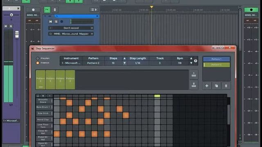Open the track list play menu button
This screenshot has width=262, height=147.
[x=94, y=10]
